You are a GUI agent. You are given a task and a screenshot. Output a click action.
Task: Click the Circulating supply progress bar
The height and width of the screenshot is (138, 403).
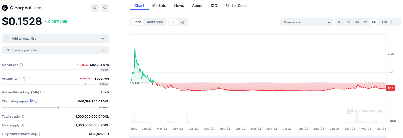49,108
